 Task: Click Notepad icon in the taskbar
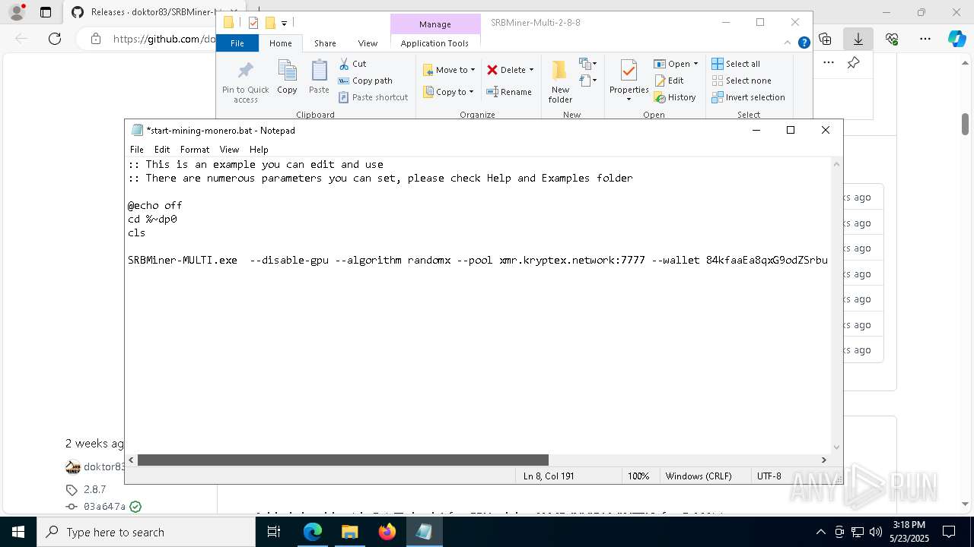pos(424,532)
